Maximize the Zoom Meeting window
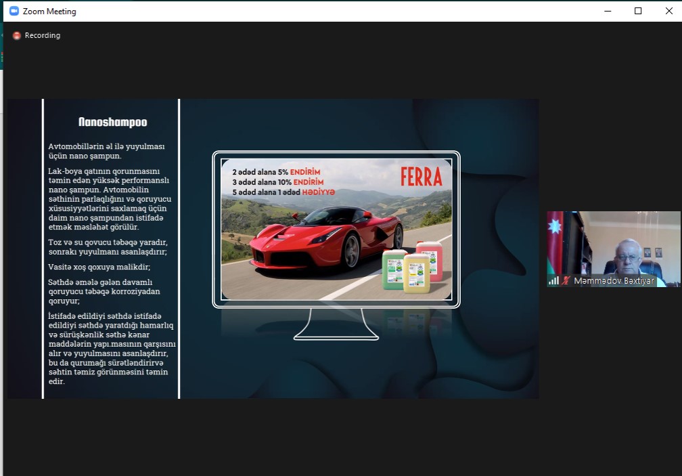Screen dimensions: 682x476 [x=638, y=11]
